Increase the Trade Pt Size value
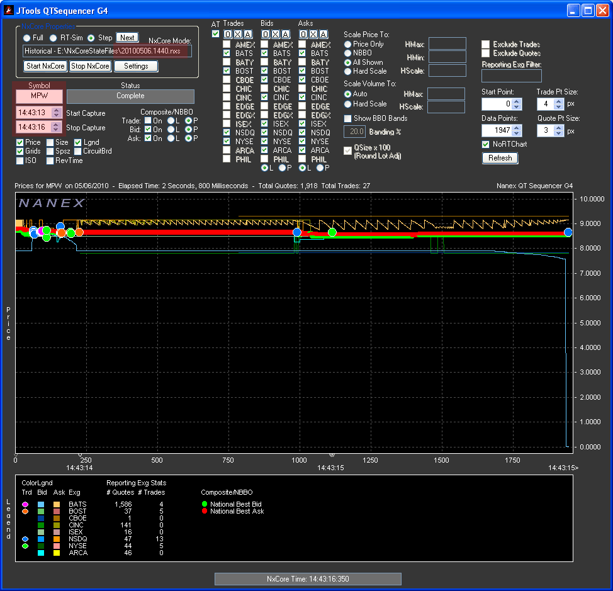Image resolution: width=613 pixels, height=591 pixels. click(x=559, y=101)
